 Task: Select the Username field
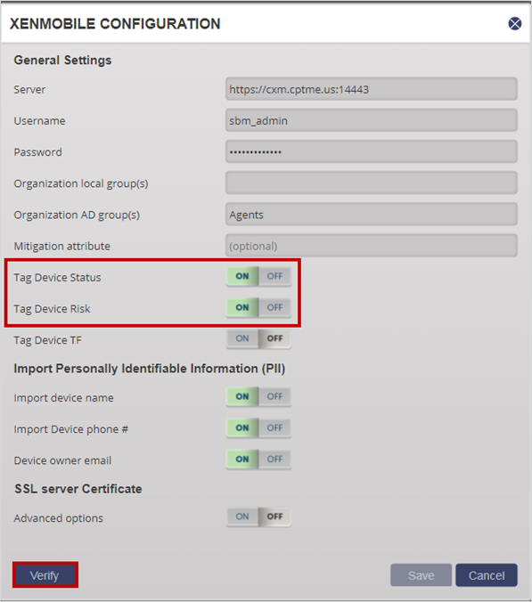371,120
